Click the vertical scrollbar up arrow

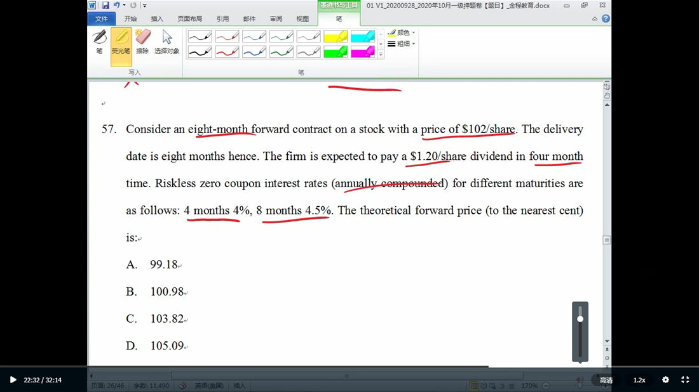click(x=607, y=105)
